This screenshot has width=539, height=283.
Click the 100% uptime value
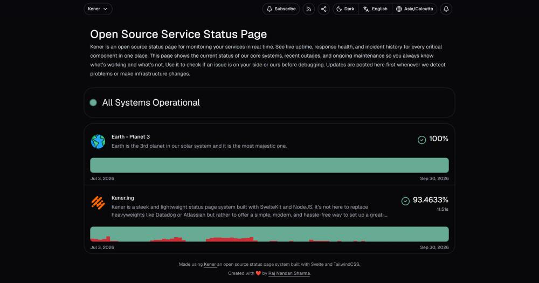tap(439, 139)
